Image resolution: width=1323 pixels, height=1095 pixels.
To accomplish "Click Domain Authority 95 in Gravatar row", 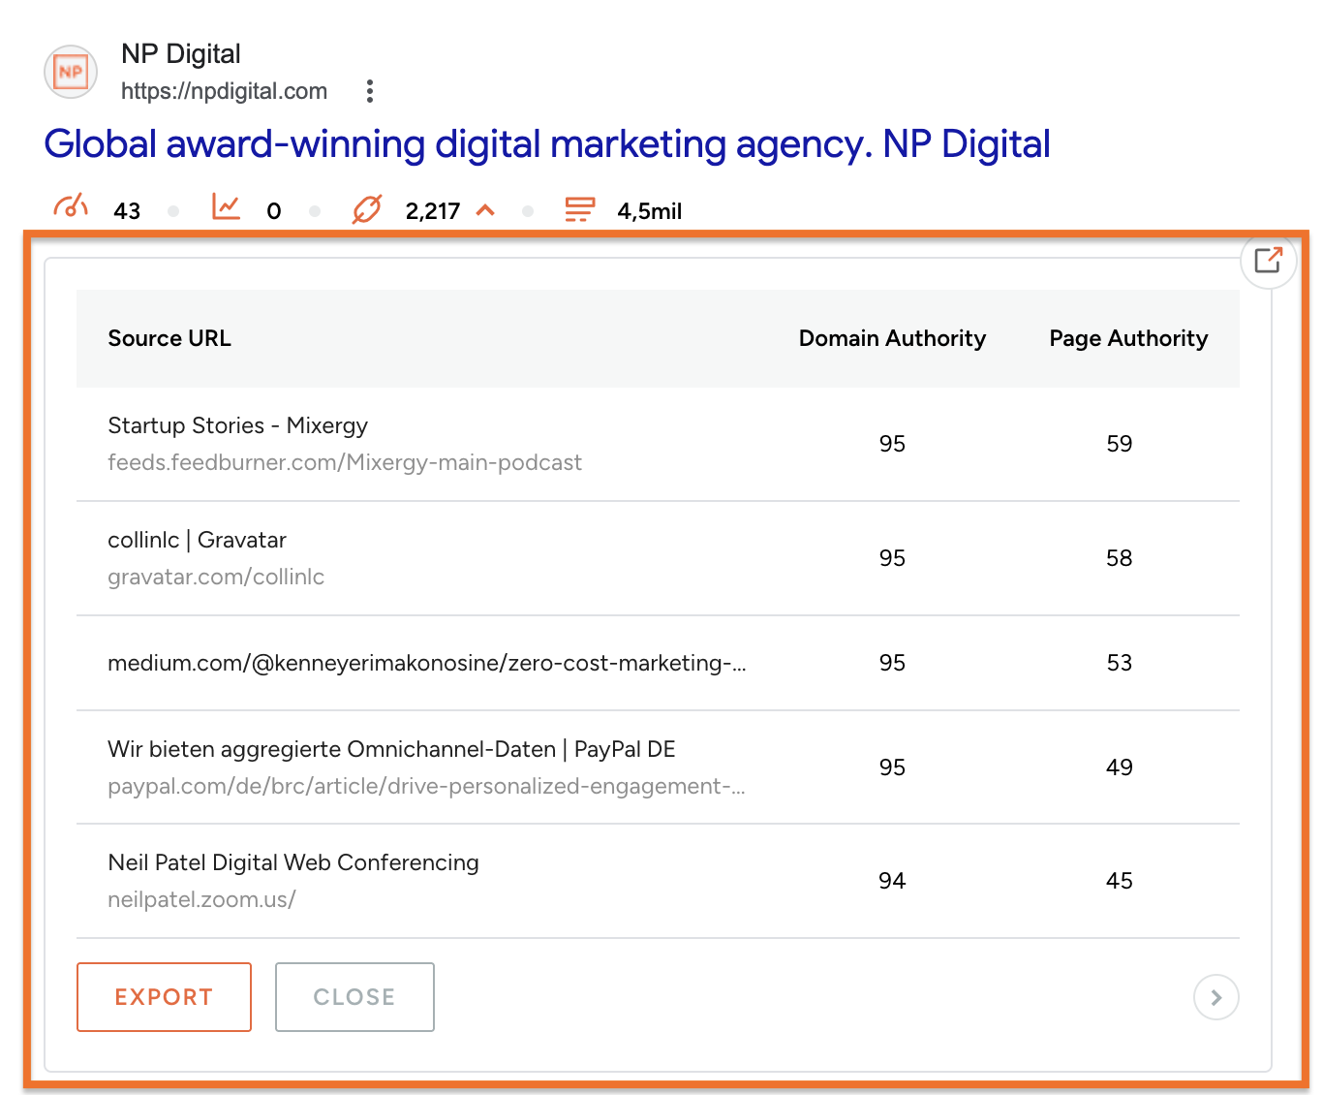I will [x=892, y=558].
